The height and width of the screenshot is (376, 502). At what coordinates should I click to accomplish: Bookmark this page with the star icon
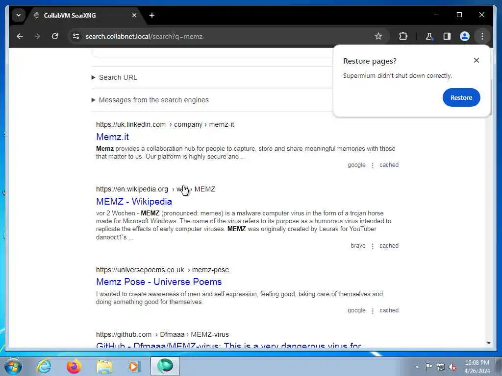point(378,36)
